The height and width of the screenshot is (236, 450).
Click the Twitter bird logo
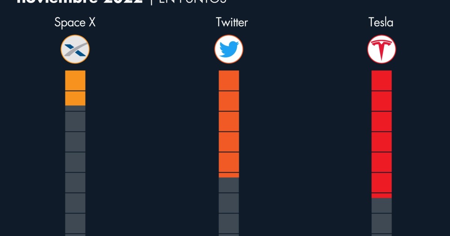[229, 49]
